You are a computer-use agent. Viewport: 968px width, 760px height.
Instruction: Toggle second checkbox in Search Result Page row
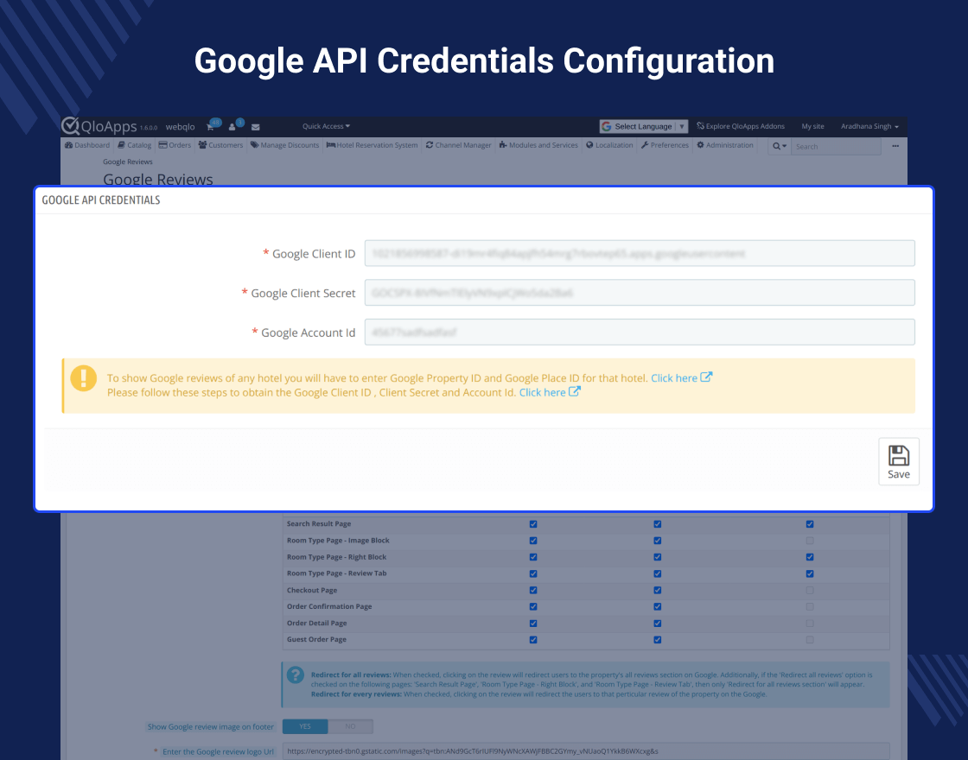pos(658,523)
